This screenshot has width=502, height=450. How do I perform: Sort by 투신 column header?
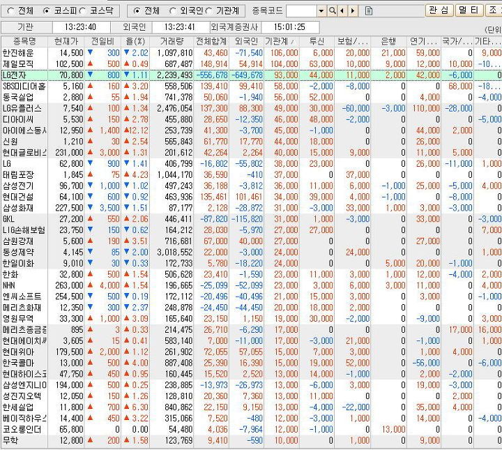317,41
